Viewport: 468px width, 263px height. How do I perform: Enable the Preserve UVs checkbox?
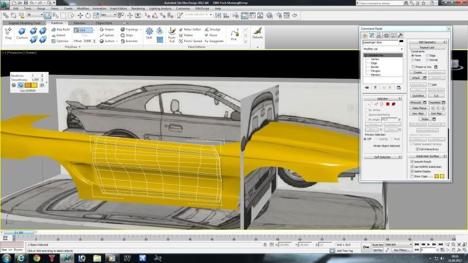click(x=412, y=67)
